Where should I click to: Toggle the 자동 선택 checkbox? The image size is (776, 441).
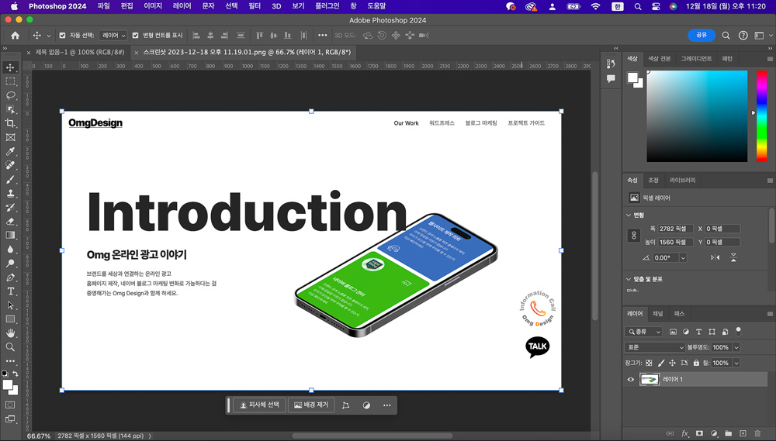coord(62,36)
